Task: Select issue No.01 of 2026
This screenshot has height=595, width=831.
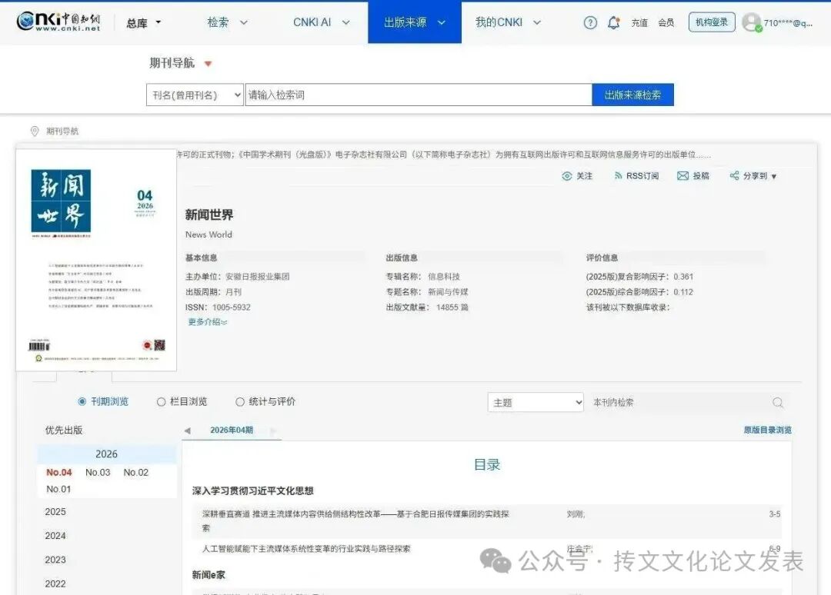Action: tap(58, 489)
